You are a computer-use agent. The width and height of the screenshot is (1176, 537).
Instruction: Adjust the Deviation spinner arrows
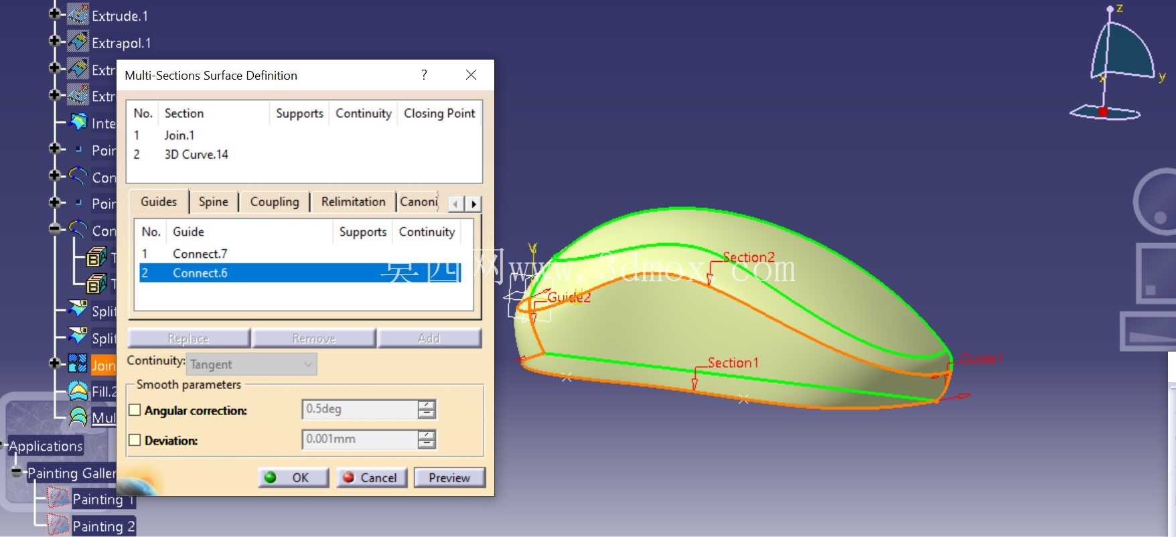[427, 439]
